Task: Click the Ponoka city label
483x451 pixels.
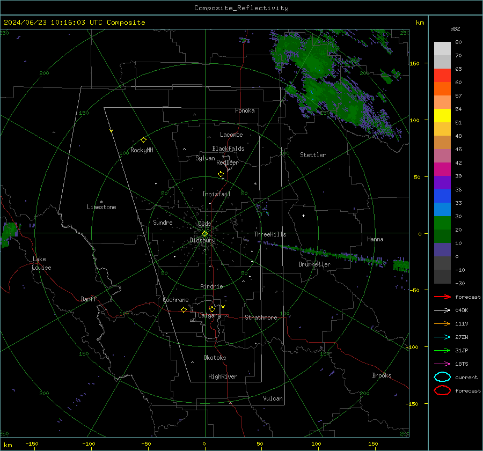Action: [x=245, y=110]
